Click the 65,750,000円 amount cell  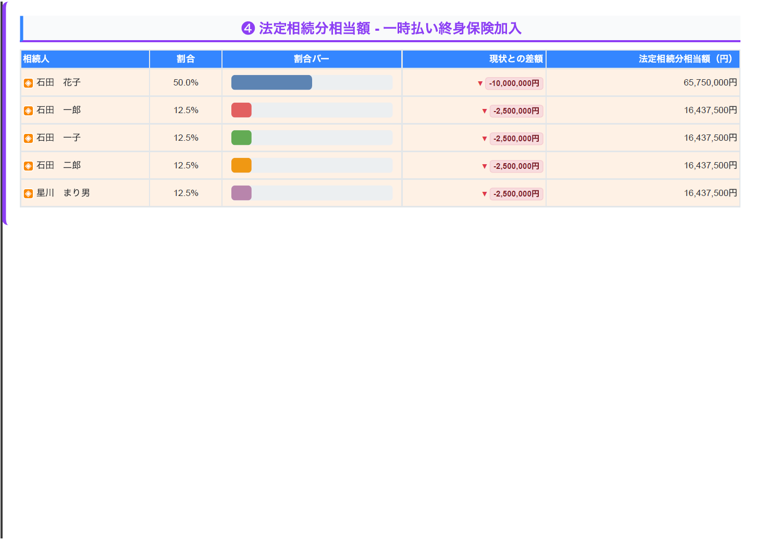[x=643, y=82]
